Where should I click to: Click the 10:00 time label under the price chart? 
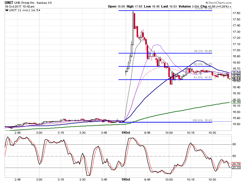click(169, 133)
